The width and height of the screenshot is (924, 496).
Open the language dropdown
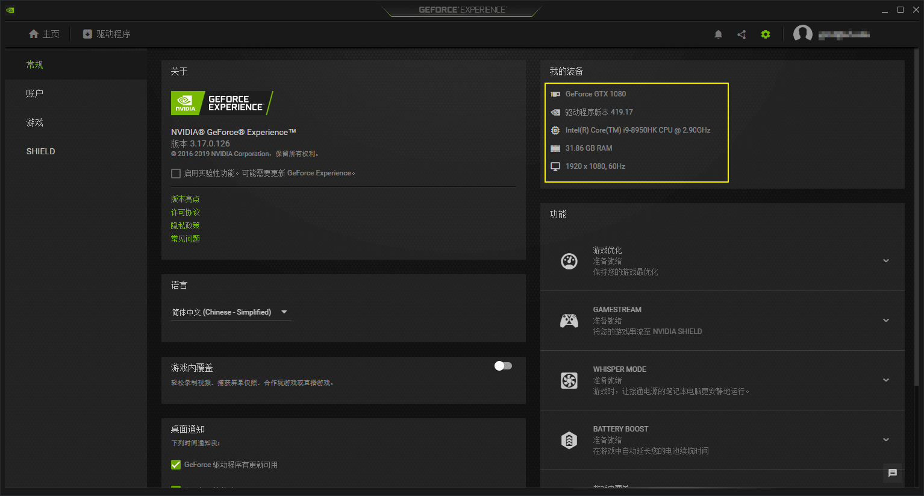231,312
